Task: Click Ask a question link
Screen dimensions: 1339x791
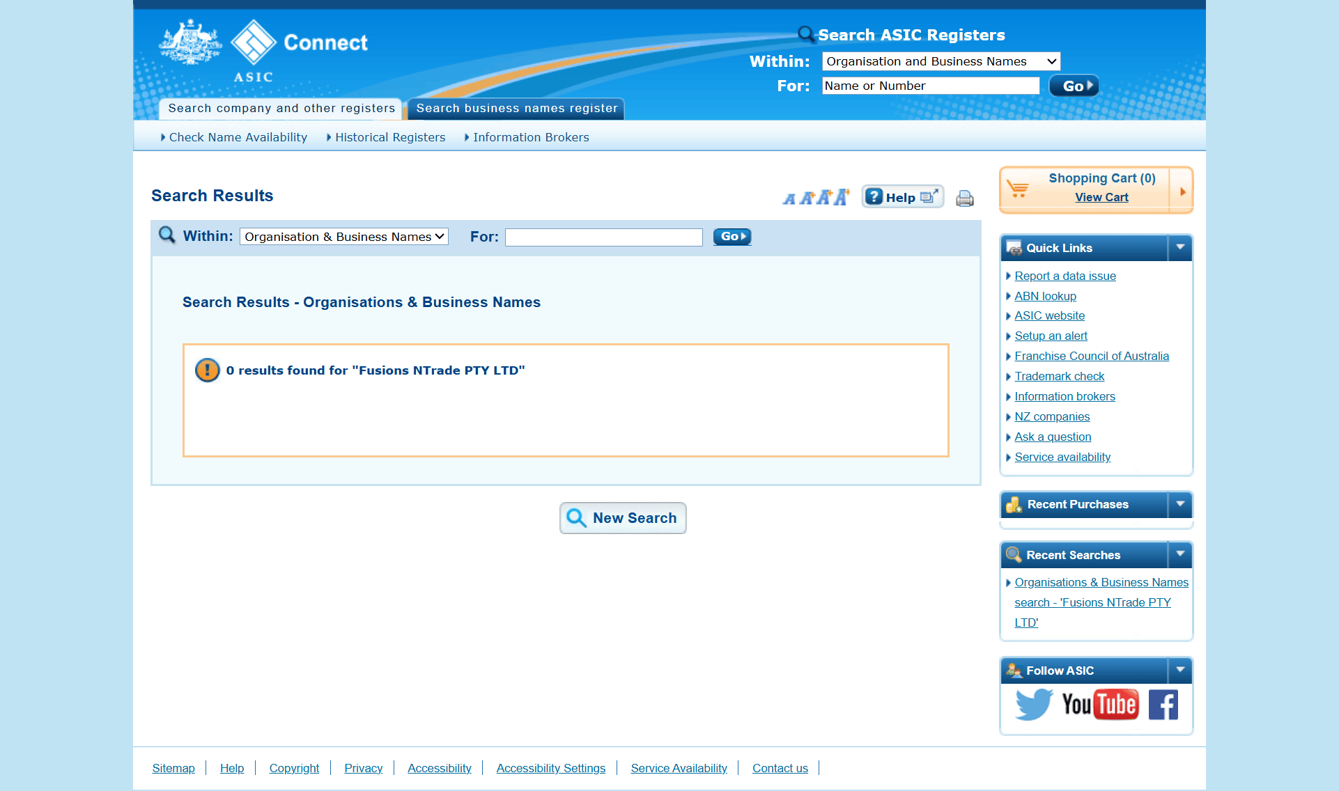Action: pyautogui.click(x=1053, y=437)
